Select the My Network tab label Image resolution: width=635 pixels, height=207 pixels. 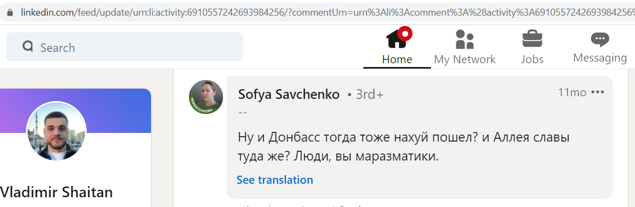464,59
